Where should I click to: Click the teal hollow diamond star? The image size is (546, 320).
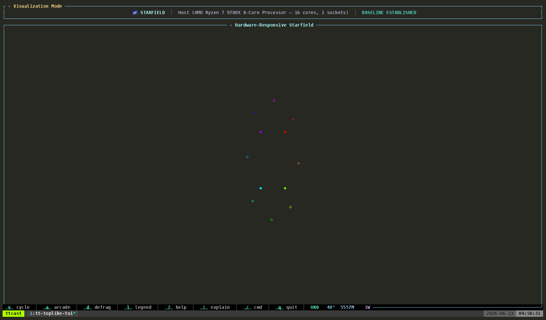coord(253,201)
